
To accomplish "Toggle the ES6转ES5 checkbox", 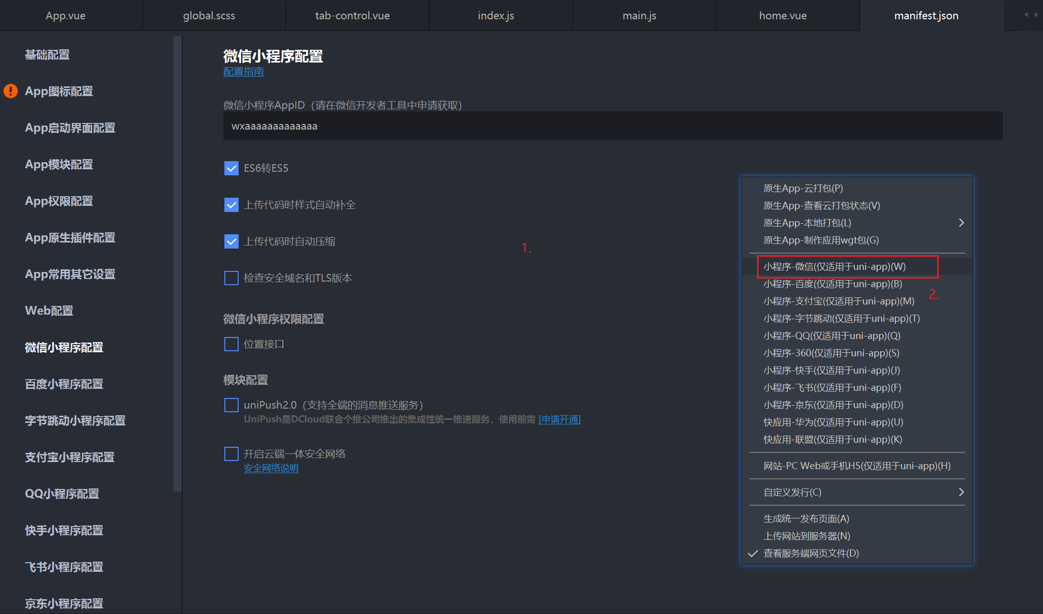I will point(231,168).
